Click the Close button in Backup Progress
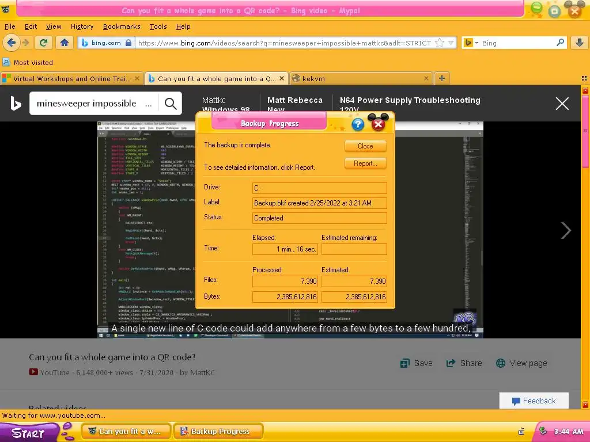 pos(365,146)
